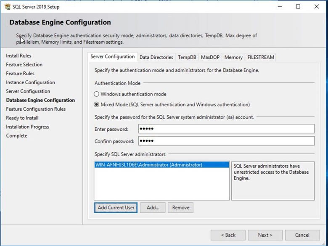
Task: Click the Confirm password field
Action: [x=226, y=141]
